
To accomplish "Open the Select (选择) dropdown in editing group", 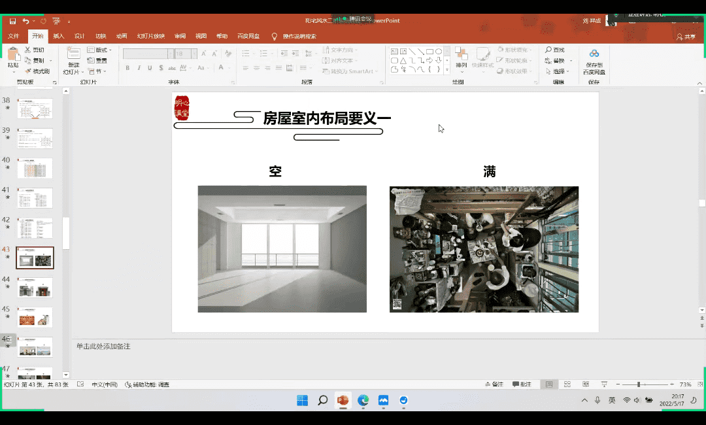I will point(558,71).
